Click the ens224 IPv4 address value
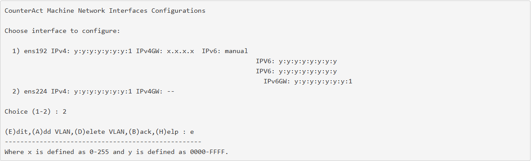531x161 pixels. click(103, 91)
